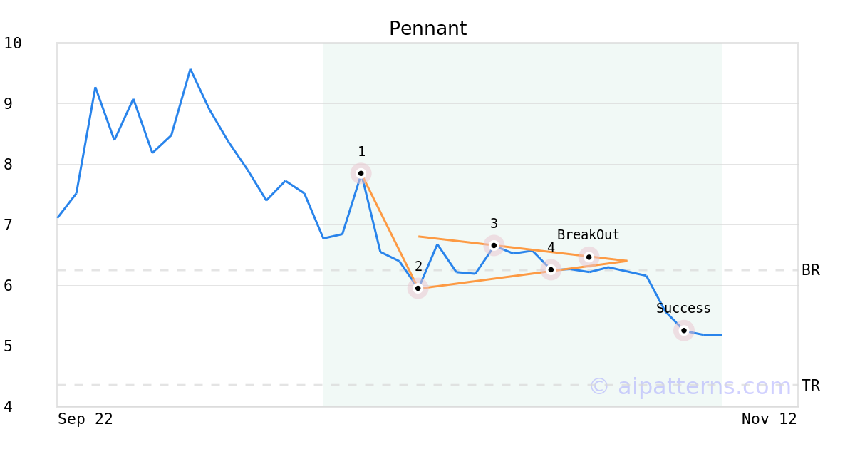Open the aipatterns.com watermark link

coord(690,386)
